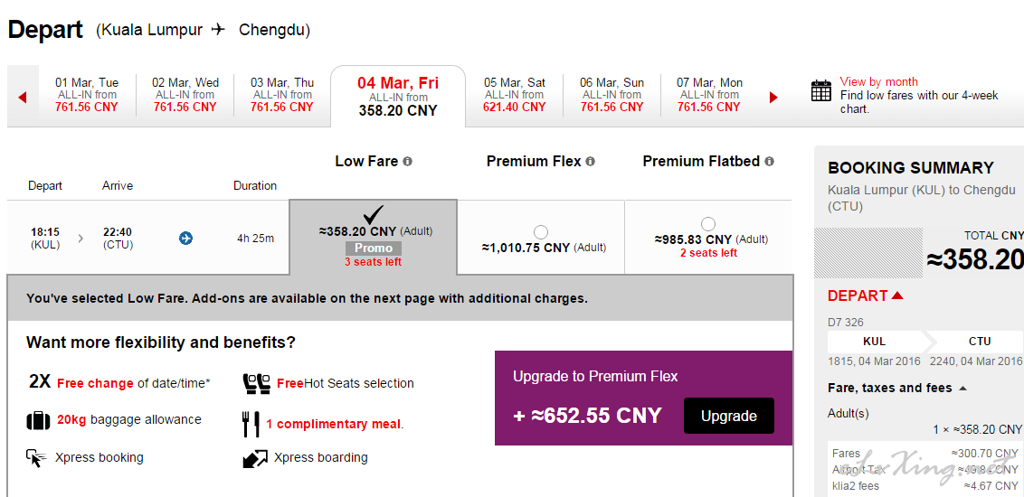Select the Premium Flex fare radio button
This screenshot has width=1024, height=497.
pyautogui.click(x=541, y=232)
